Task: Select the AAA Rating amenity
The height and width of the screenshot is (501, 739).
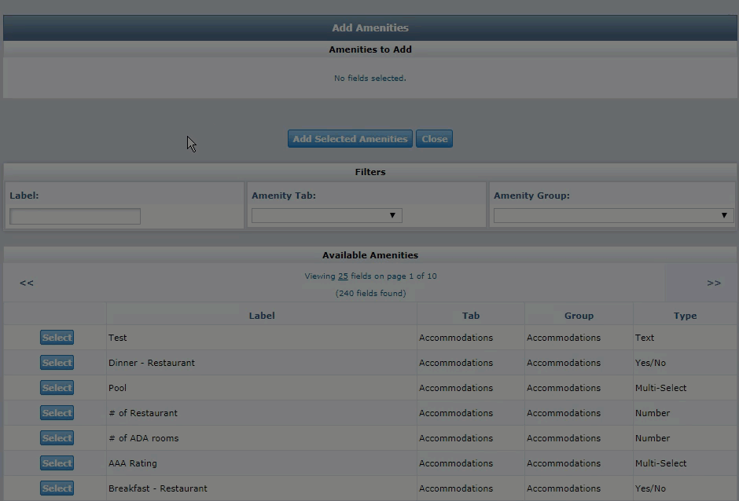Action: pyautogui.click(x=57, y=463)
